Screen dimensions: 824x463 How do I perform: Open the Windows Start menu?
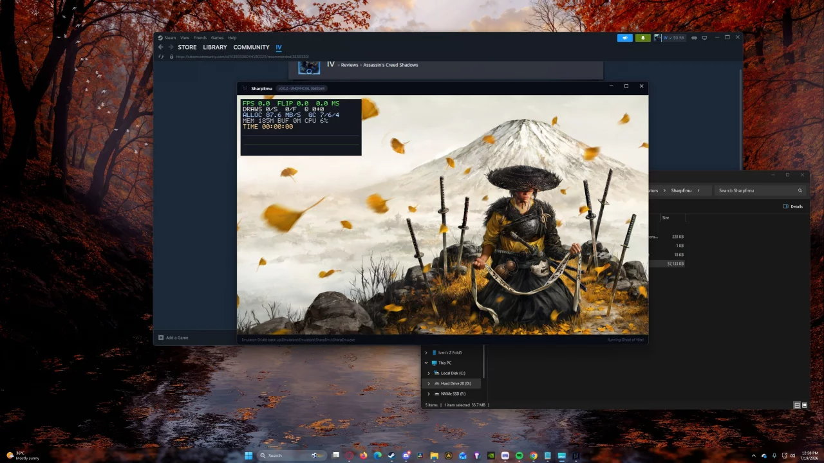[x=248, y=456]
